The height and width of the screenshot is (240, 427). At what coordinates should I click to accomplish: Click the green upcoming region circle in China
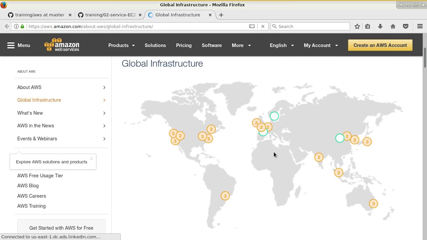tap(340, 138)
